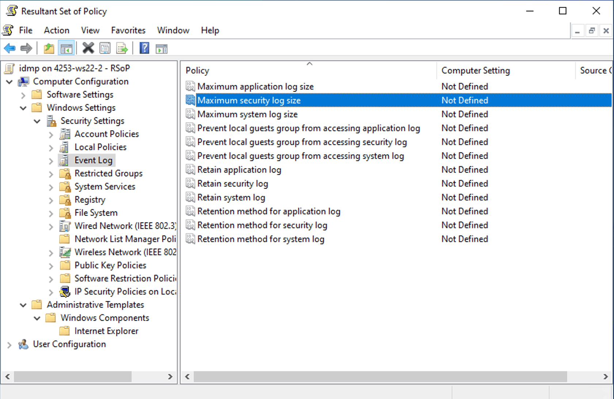
Task: Select the Restricted Groups tree item
Action: (108, 173)
